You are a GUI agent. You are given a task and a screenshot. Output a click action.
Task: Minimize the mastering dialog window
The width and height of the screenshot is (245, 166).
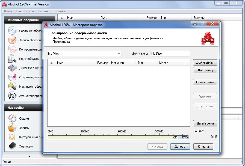(195, 23)
